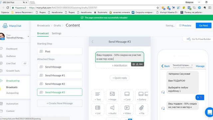
Task: Click + Add Button under the message
Action: [x=119, y=65]
